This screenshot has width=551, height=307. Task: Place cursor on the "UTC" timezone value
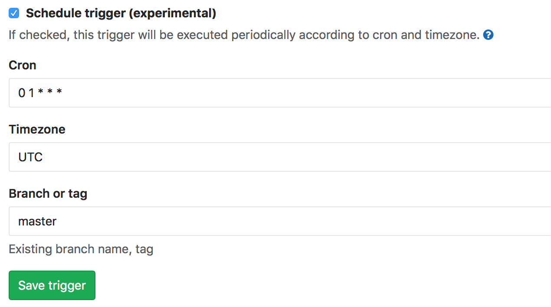point(30,157)
